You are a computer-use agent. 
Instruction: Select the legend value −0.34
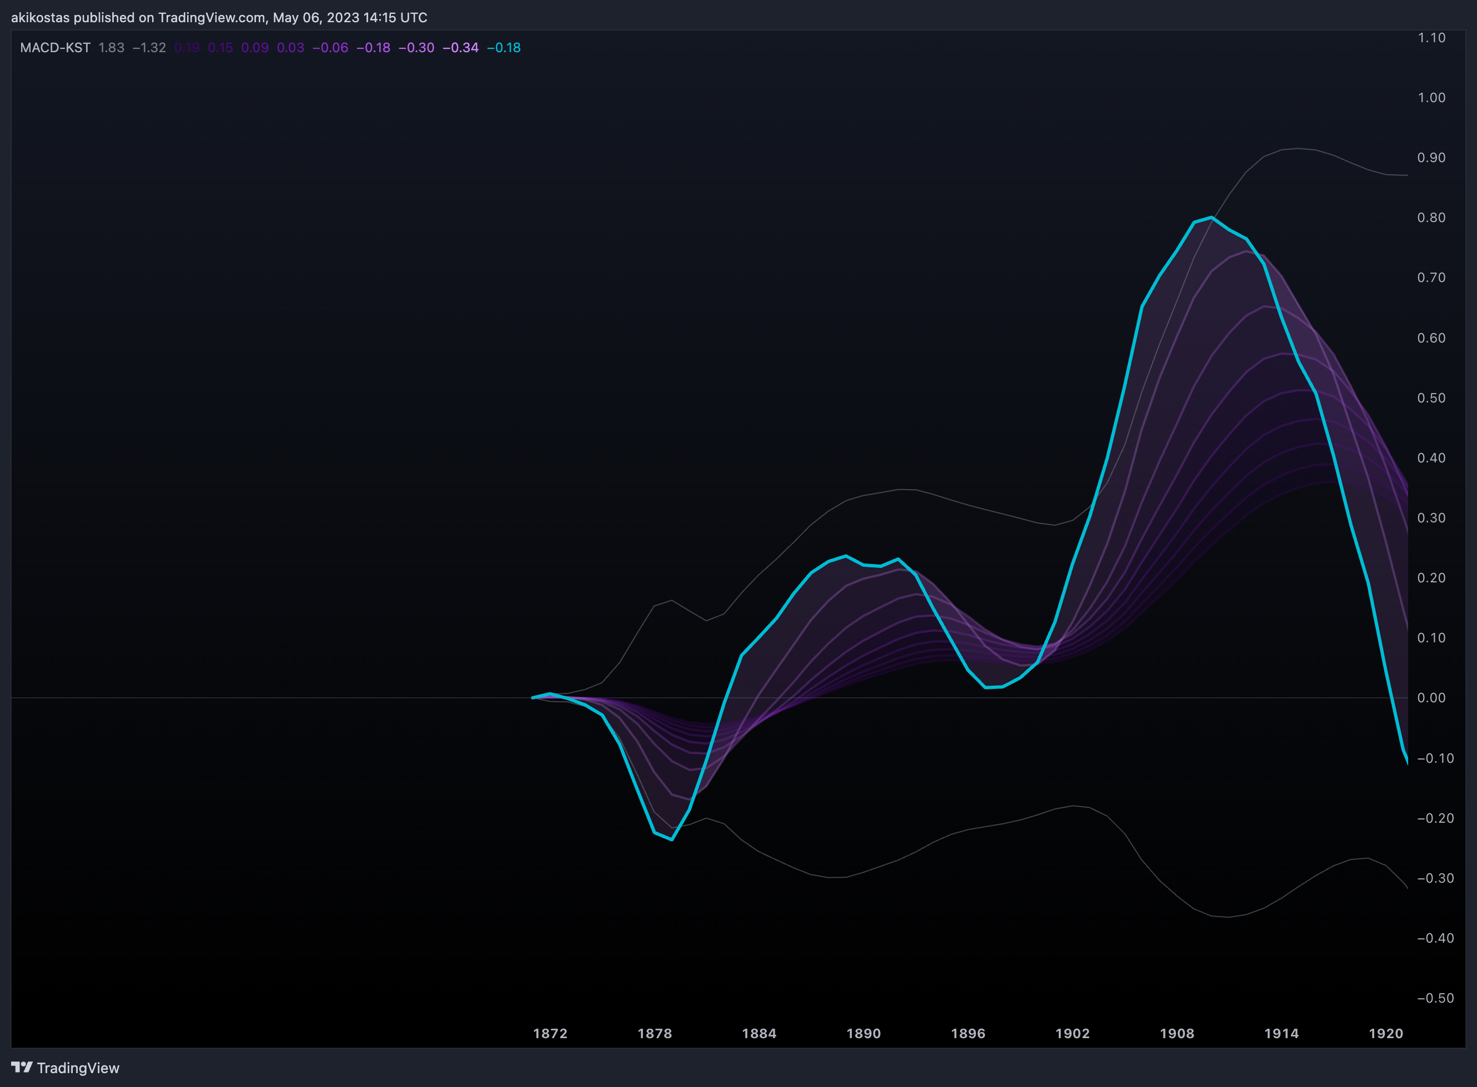(x=461, y=48)
